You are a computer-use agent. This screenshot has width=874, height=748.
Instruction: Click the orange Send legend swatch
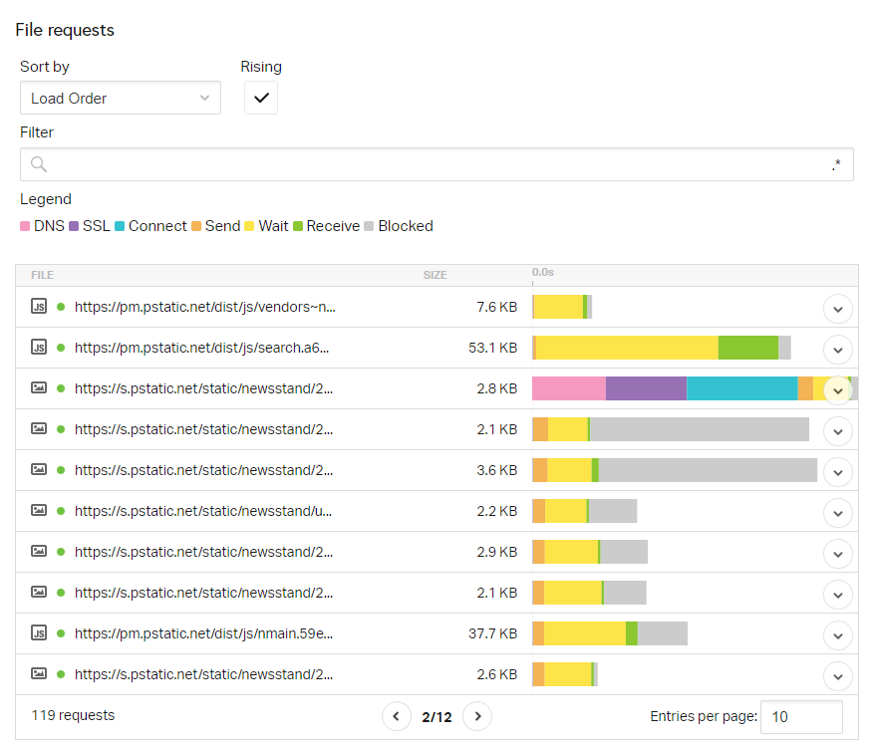(195, 226)
